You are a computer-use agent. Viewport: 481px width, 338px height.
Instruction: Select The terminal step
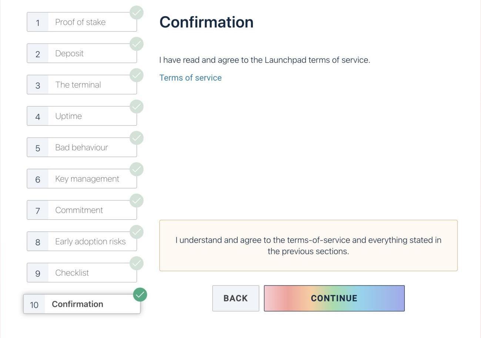coord(82,85)
